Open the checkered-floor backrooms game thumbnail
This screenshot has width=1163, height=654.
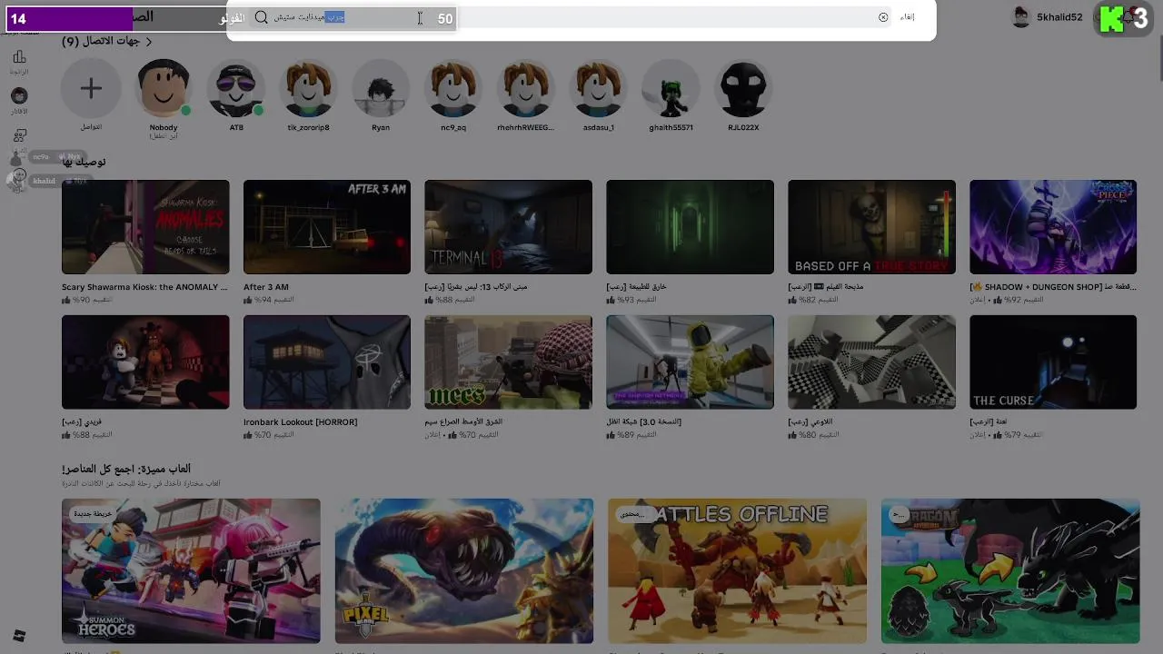pos(871,362)
